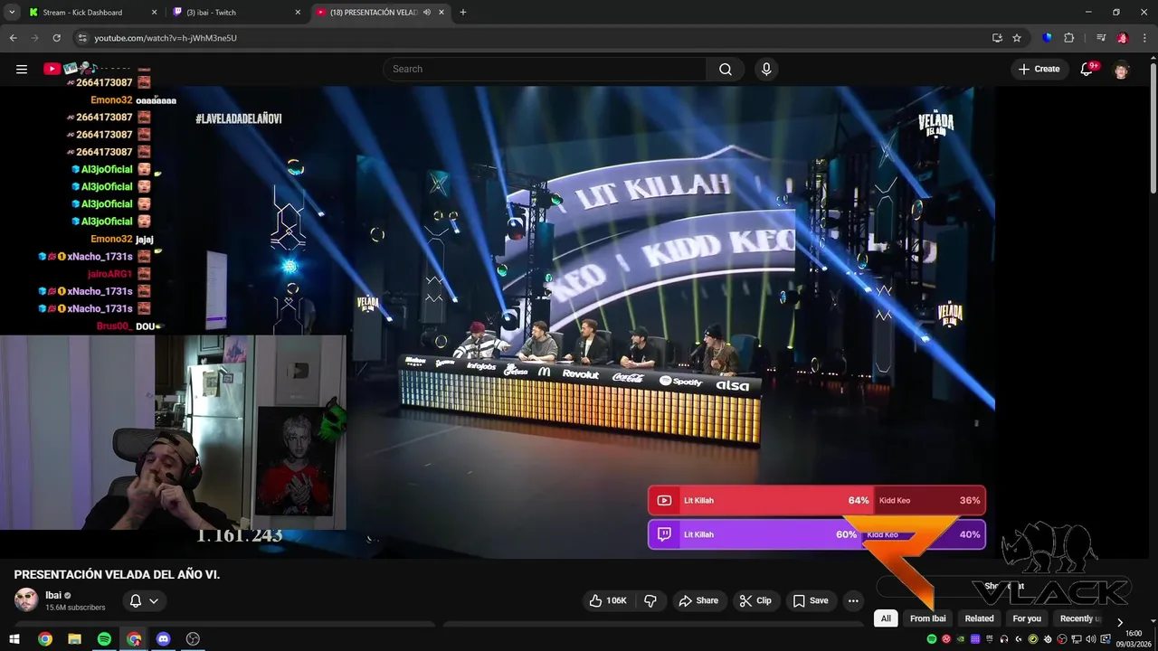Viewport: 1158px width, 651px height.
Task: Open the NVIDIA tray icon
Action: (961, 639)
